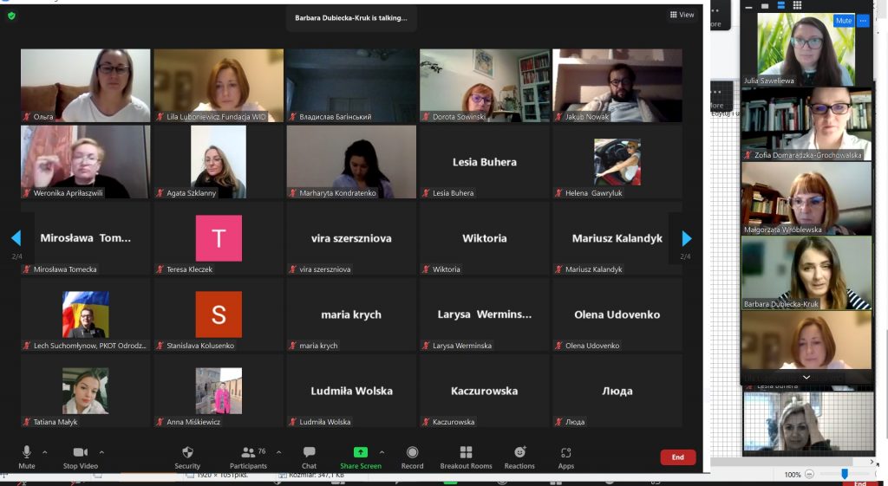Expand share options arrow beside Share Screen
The image size is (888, 486).
point(382,452)
